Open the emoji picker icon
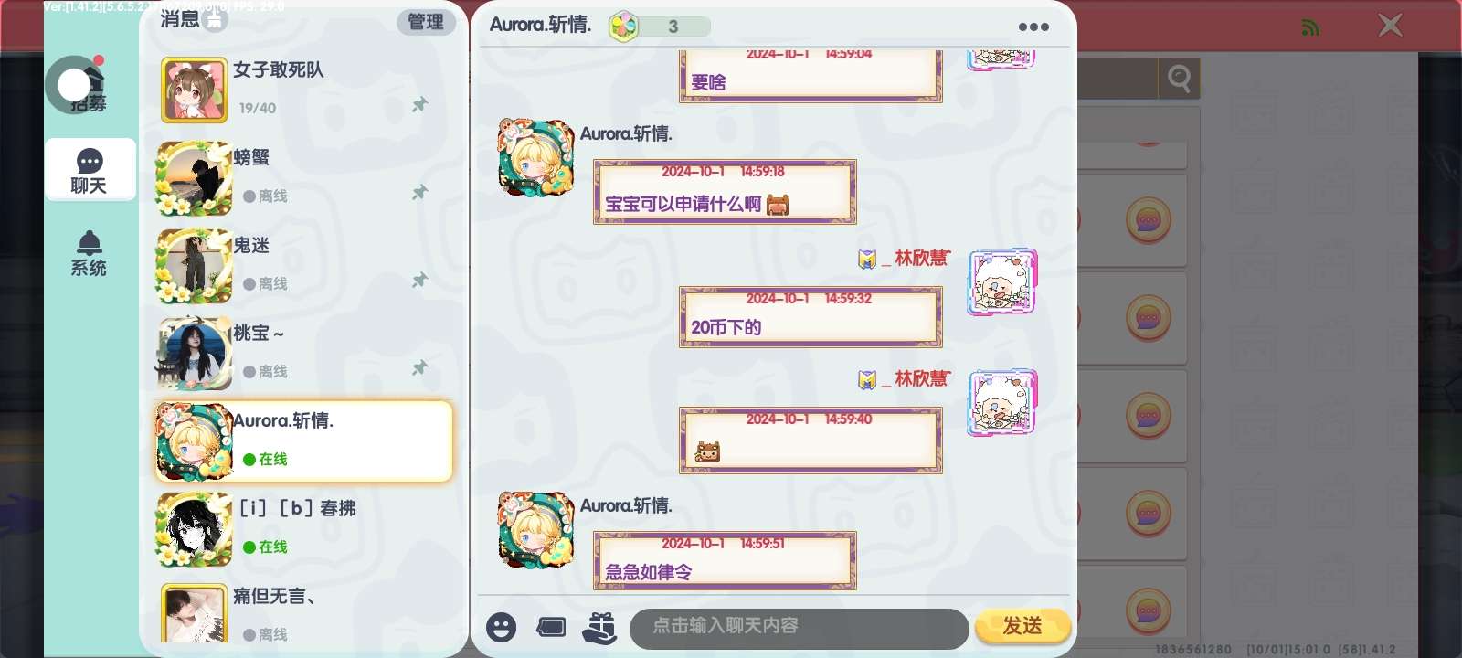Image resolution: width=1462 pixels, height=658 pixels. pyautogui.click(x=501, y=627)
